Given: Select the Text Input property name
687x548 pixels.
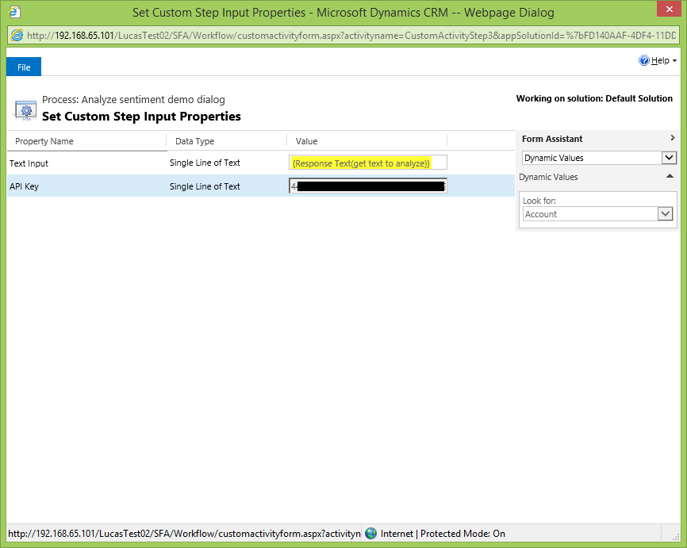Looking at the screenshot, I should (x=29, y=163).
